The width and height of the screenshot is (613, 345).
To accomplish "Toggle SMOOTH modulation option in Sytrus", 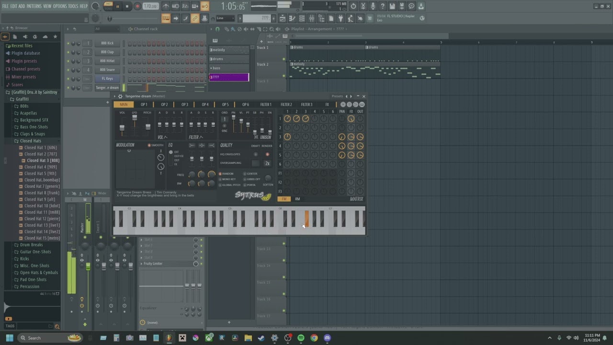I will pos(155,145).
